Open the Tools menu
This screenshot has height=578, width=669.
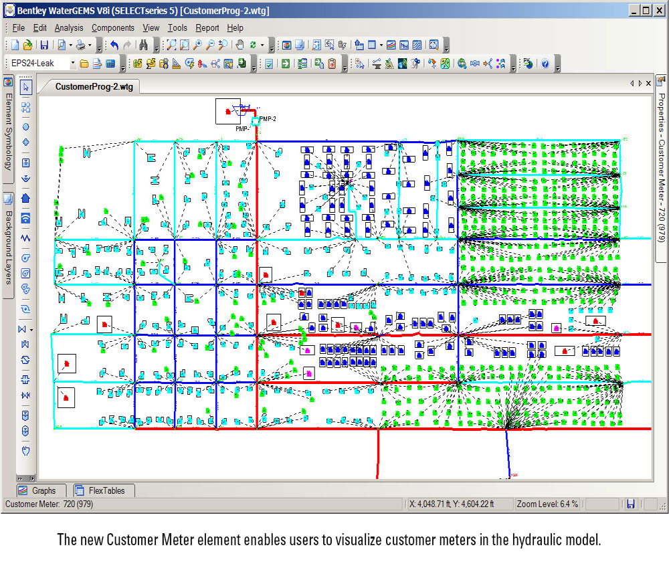(177, 27)
